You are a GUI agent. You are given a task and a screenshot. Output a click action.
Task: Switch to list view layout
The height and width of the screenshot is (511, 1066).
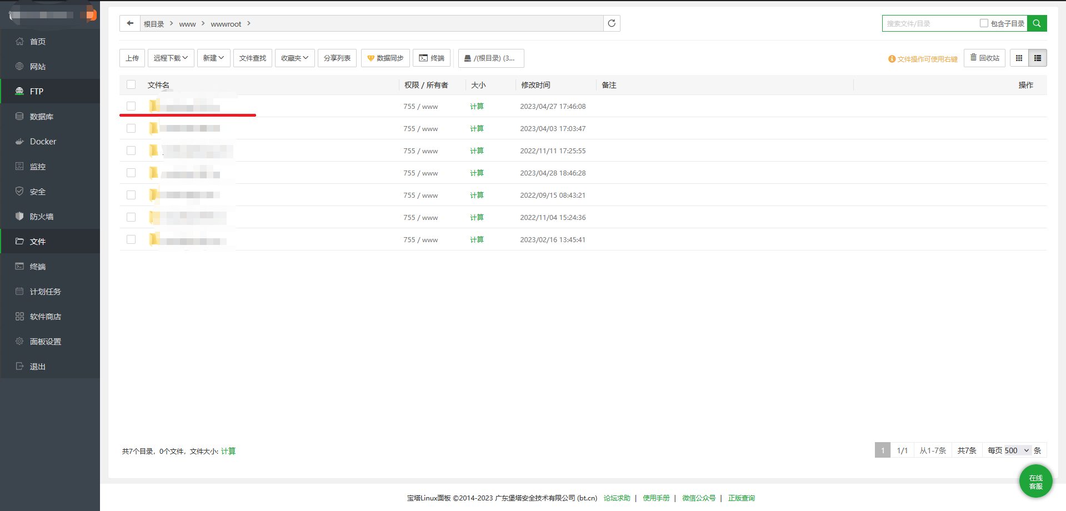tap(1038, 58)
